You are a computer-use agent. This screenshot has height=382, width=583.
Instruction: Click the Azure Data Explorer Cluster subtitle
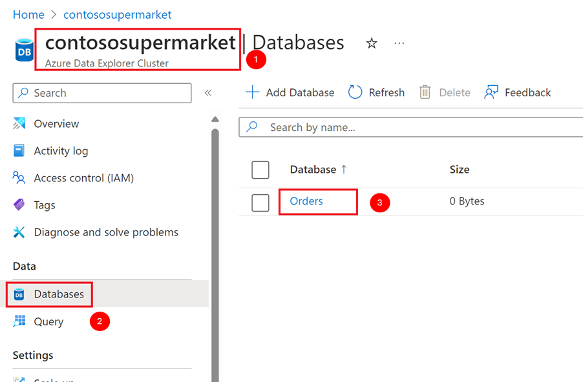pyautogui.click(x=107, y=63)
